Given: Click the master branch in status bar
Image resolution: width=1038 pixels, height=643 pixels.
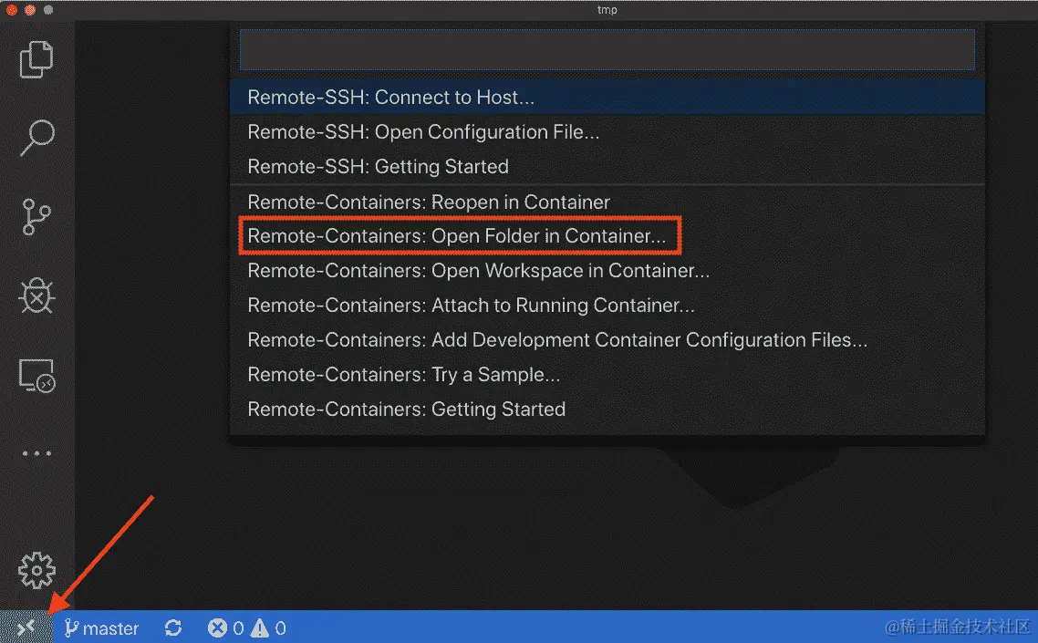Looking at the screenshot, I should tap(101, 627).
